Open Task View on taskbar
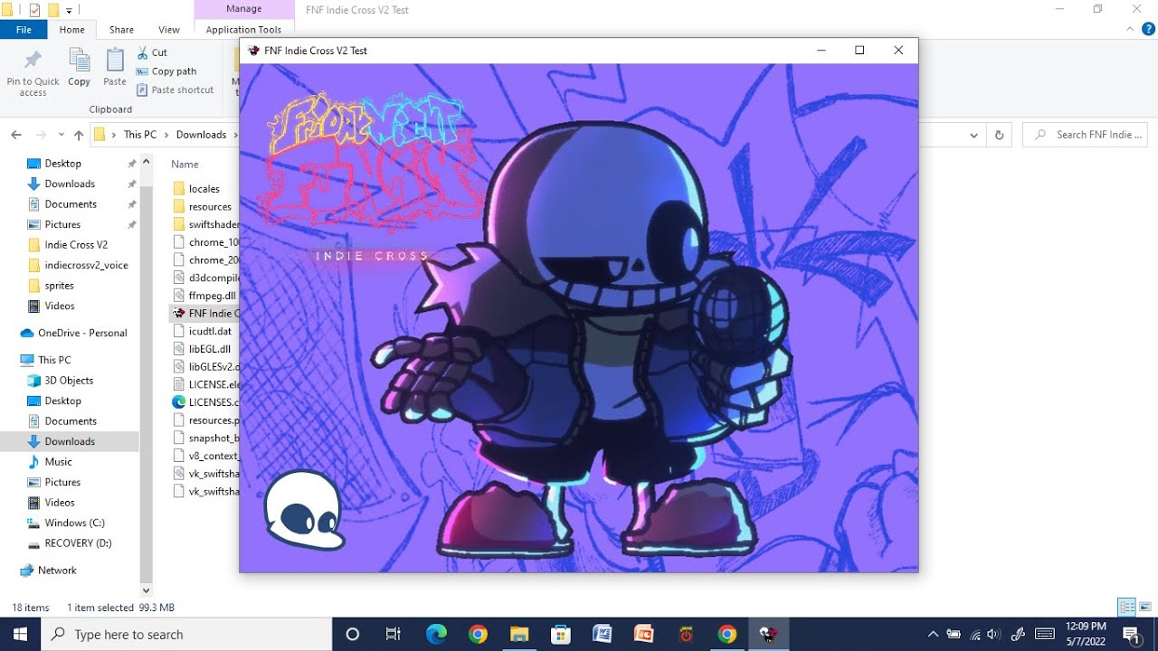Viewport: 1158px width, 651px height. pos(393,634)
